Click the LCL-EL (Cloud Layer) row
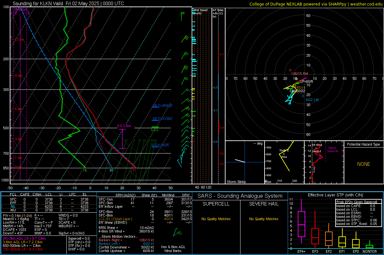This screenshot has width=384, height=255. click(145, 219)
